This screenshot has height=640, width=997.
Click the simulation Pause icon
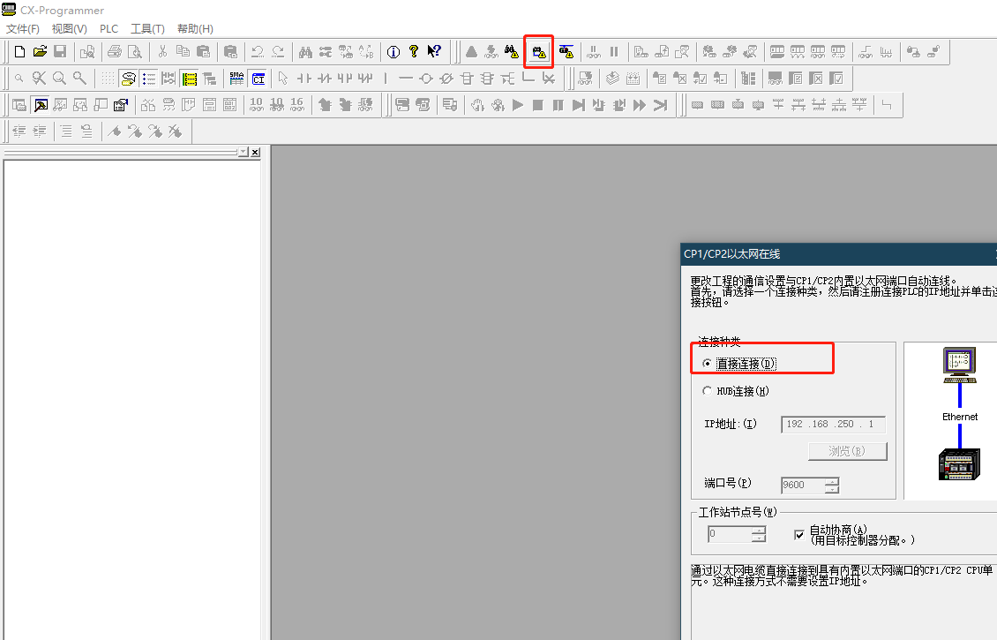558,105
